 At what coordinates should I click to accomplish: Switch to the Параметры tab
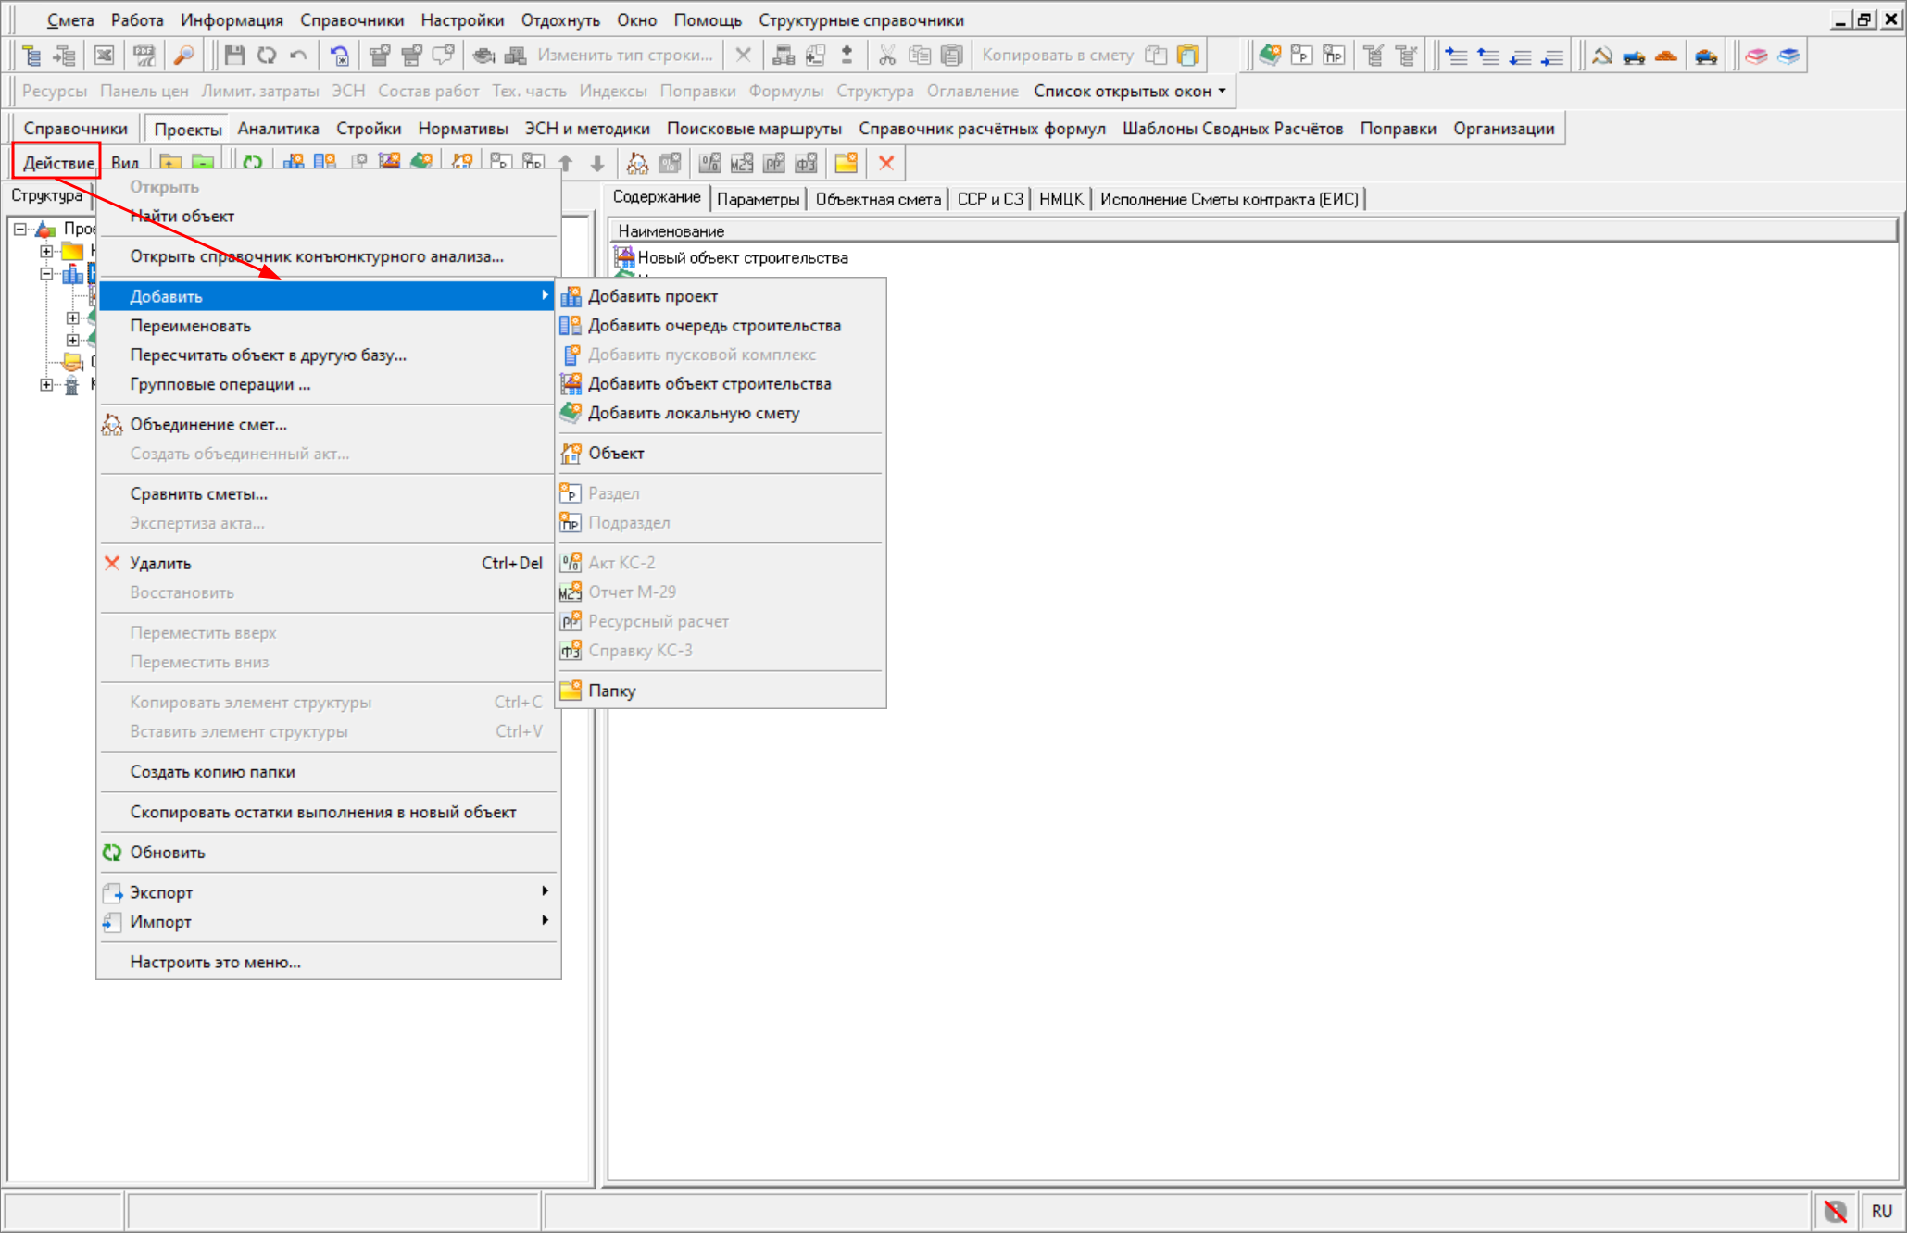coord(758,199)
